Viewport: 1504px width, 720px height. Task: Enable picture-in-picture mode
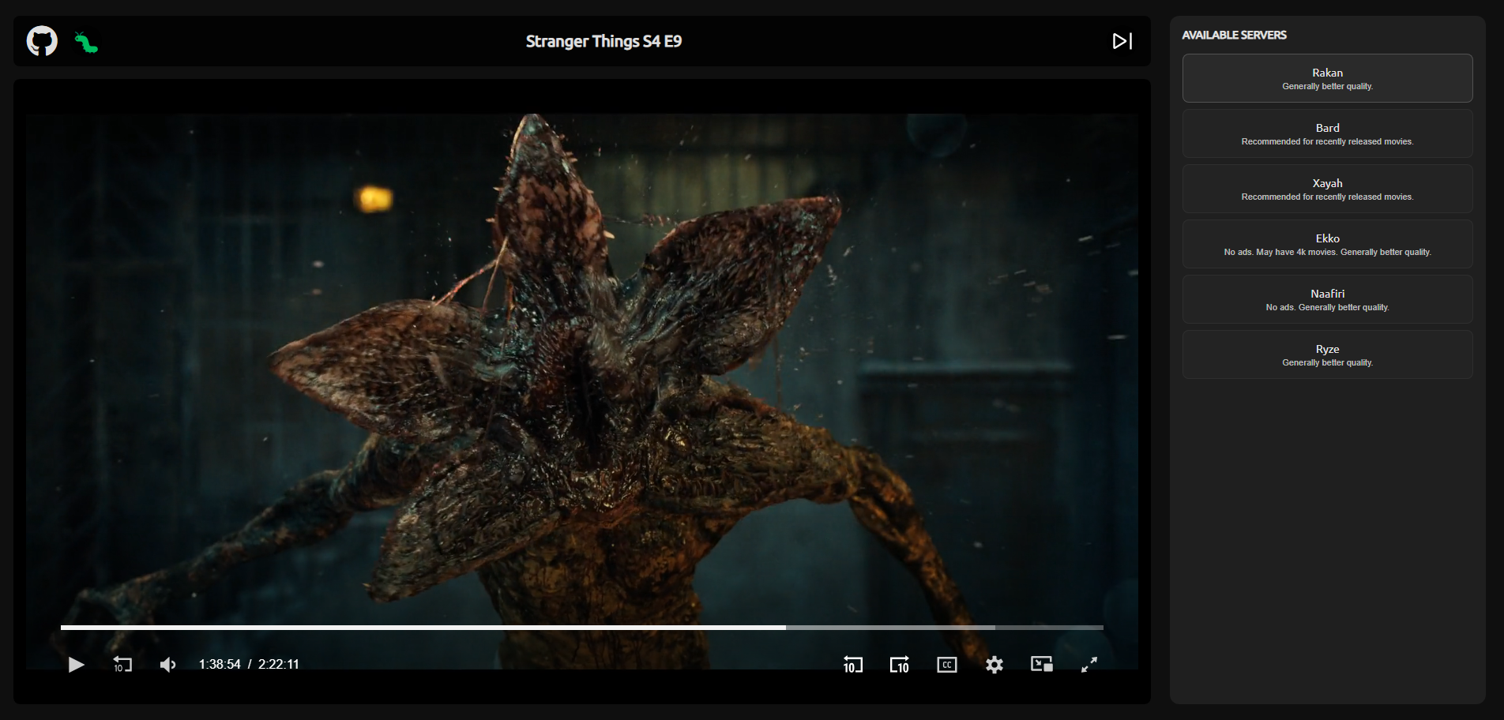[1042, 665]
